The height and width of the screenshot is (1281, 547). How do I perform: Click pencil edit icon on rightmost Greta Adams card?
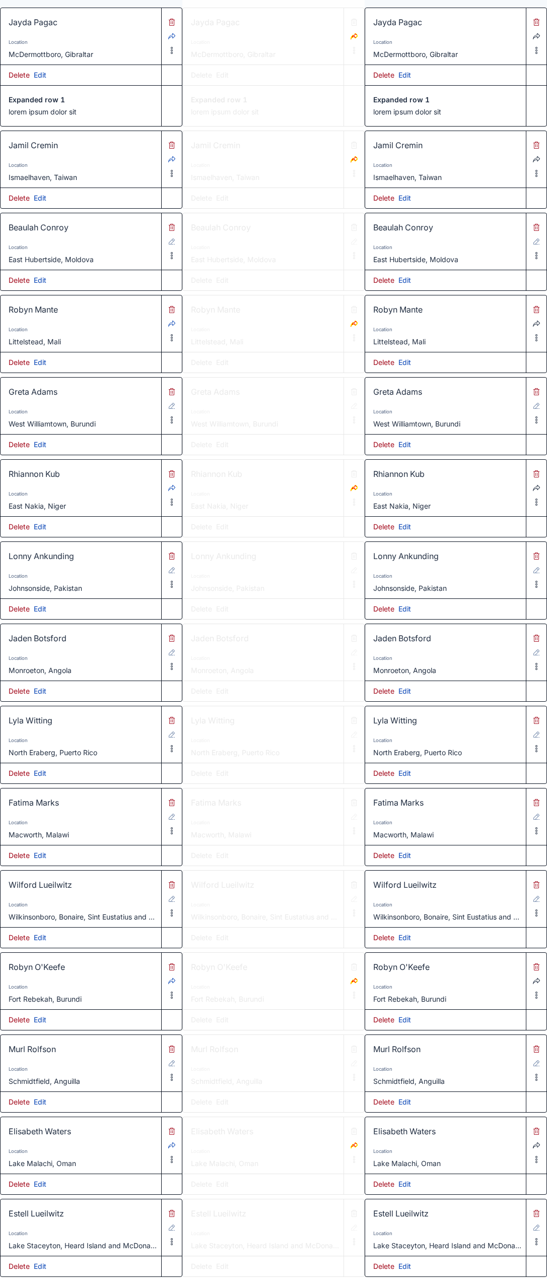(x=536, y=406)
